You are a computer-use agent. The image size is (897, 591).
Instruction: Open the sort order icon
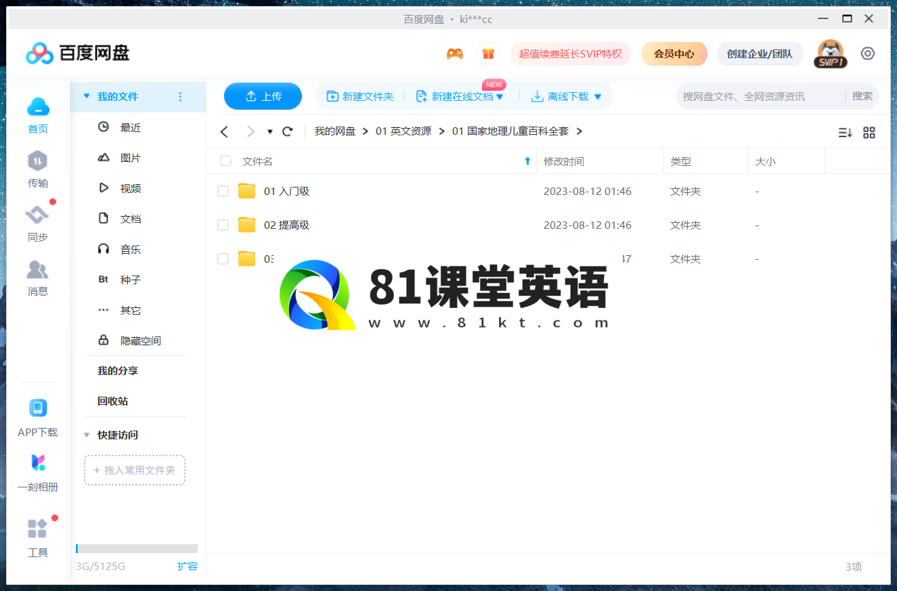pos(845,133)
